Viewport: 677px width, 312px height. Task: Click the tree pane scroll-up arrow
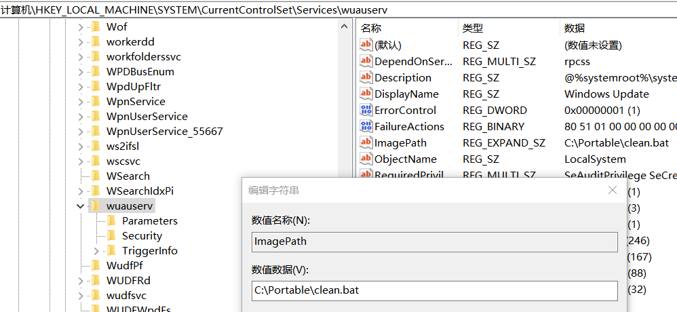(x=344, y=26)
